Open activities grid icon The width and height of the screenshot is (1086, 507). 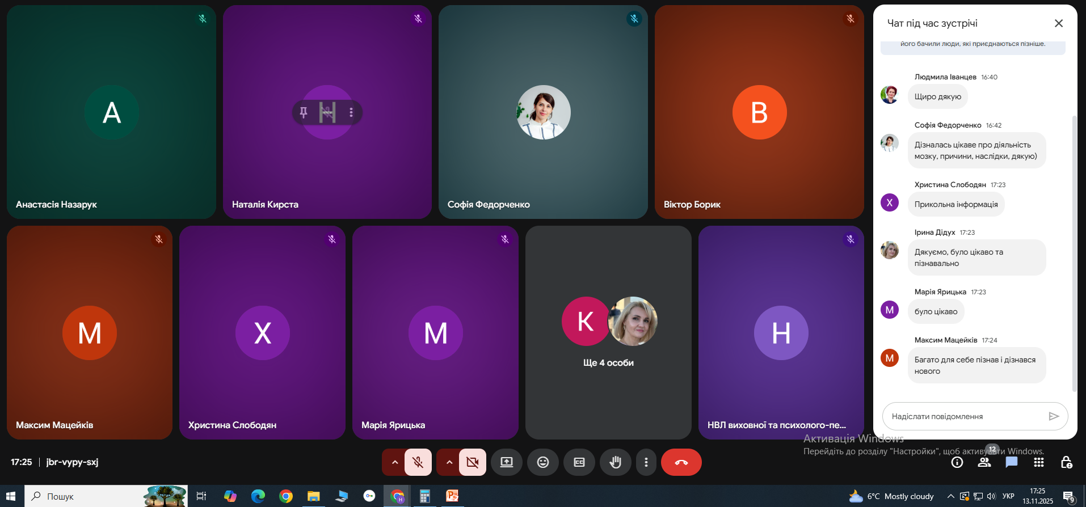click(x=1039, y=462)
